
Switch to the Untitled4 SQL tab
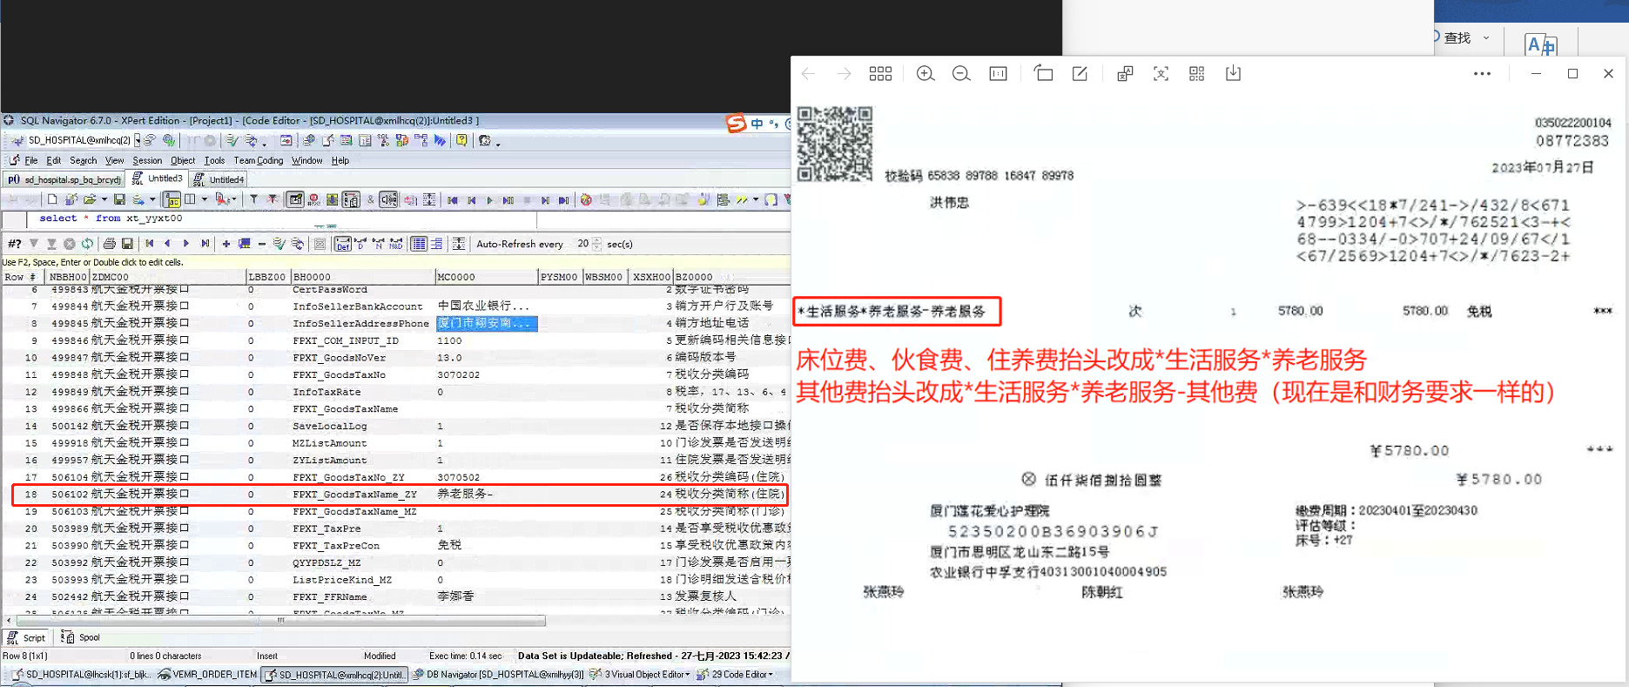(219, 179)
